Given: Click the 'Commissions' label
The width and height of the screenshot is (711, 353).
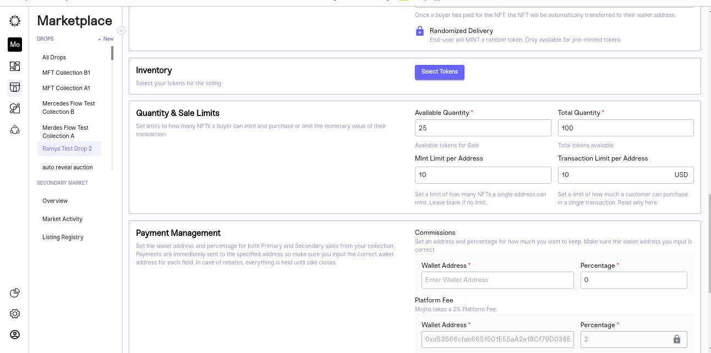Looking at the screenshot, I should pos(435,233).
